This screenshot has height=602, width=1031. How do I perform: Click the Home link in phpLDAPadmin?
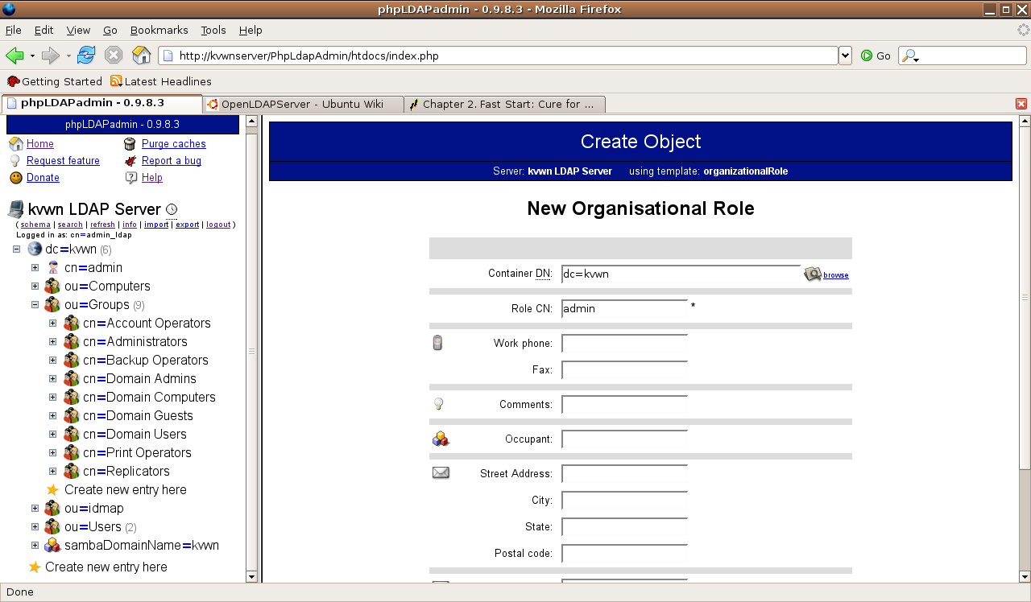(40, 143)
